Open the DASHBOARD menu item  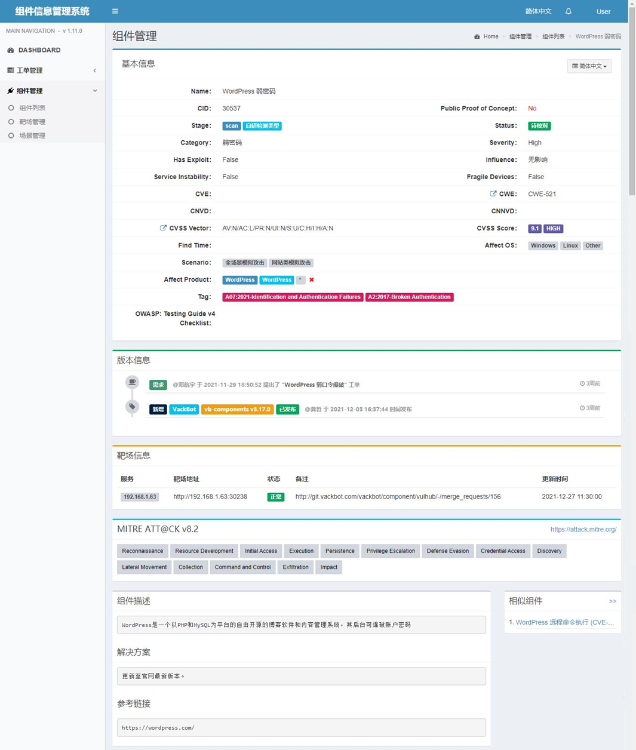coord(53,50)
